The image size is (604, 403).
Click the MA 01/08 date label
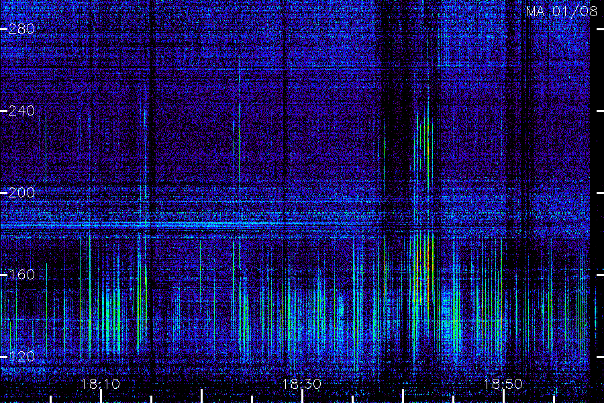coord(561,11)
